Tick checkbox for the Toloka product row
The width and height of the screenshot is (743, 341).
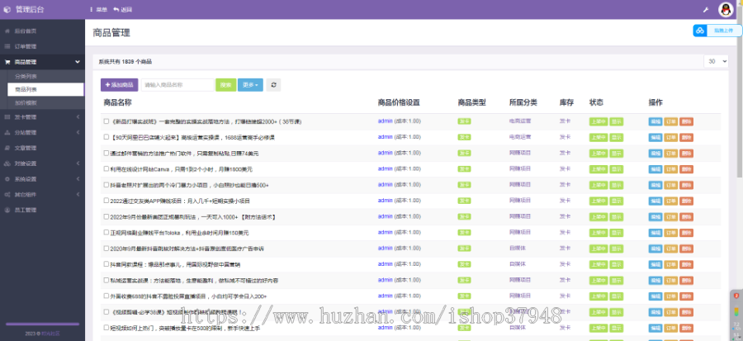point(106,233)
